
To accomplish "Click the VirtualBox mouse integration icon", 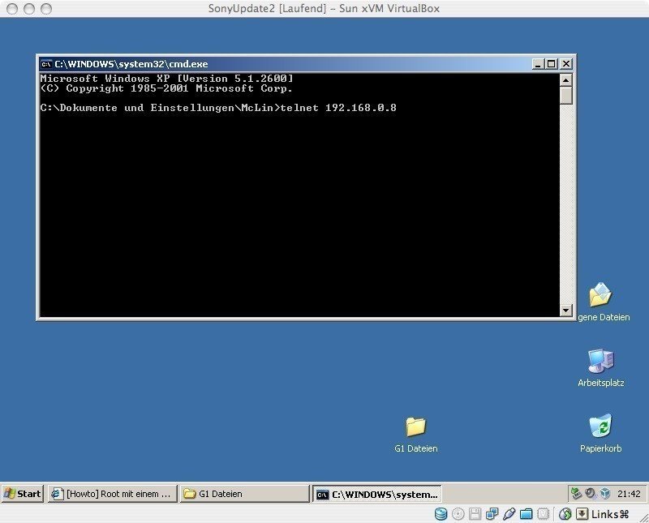I will (565, 514).
